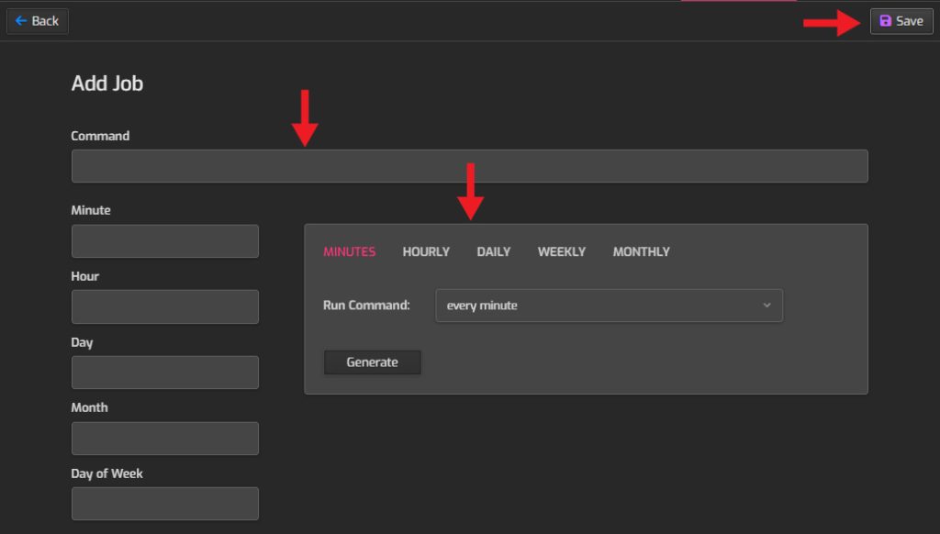This screenshot has width=940, height=534.
Task: Switch to the DAILY tab
Action: (493, 250)
